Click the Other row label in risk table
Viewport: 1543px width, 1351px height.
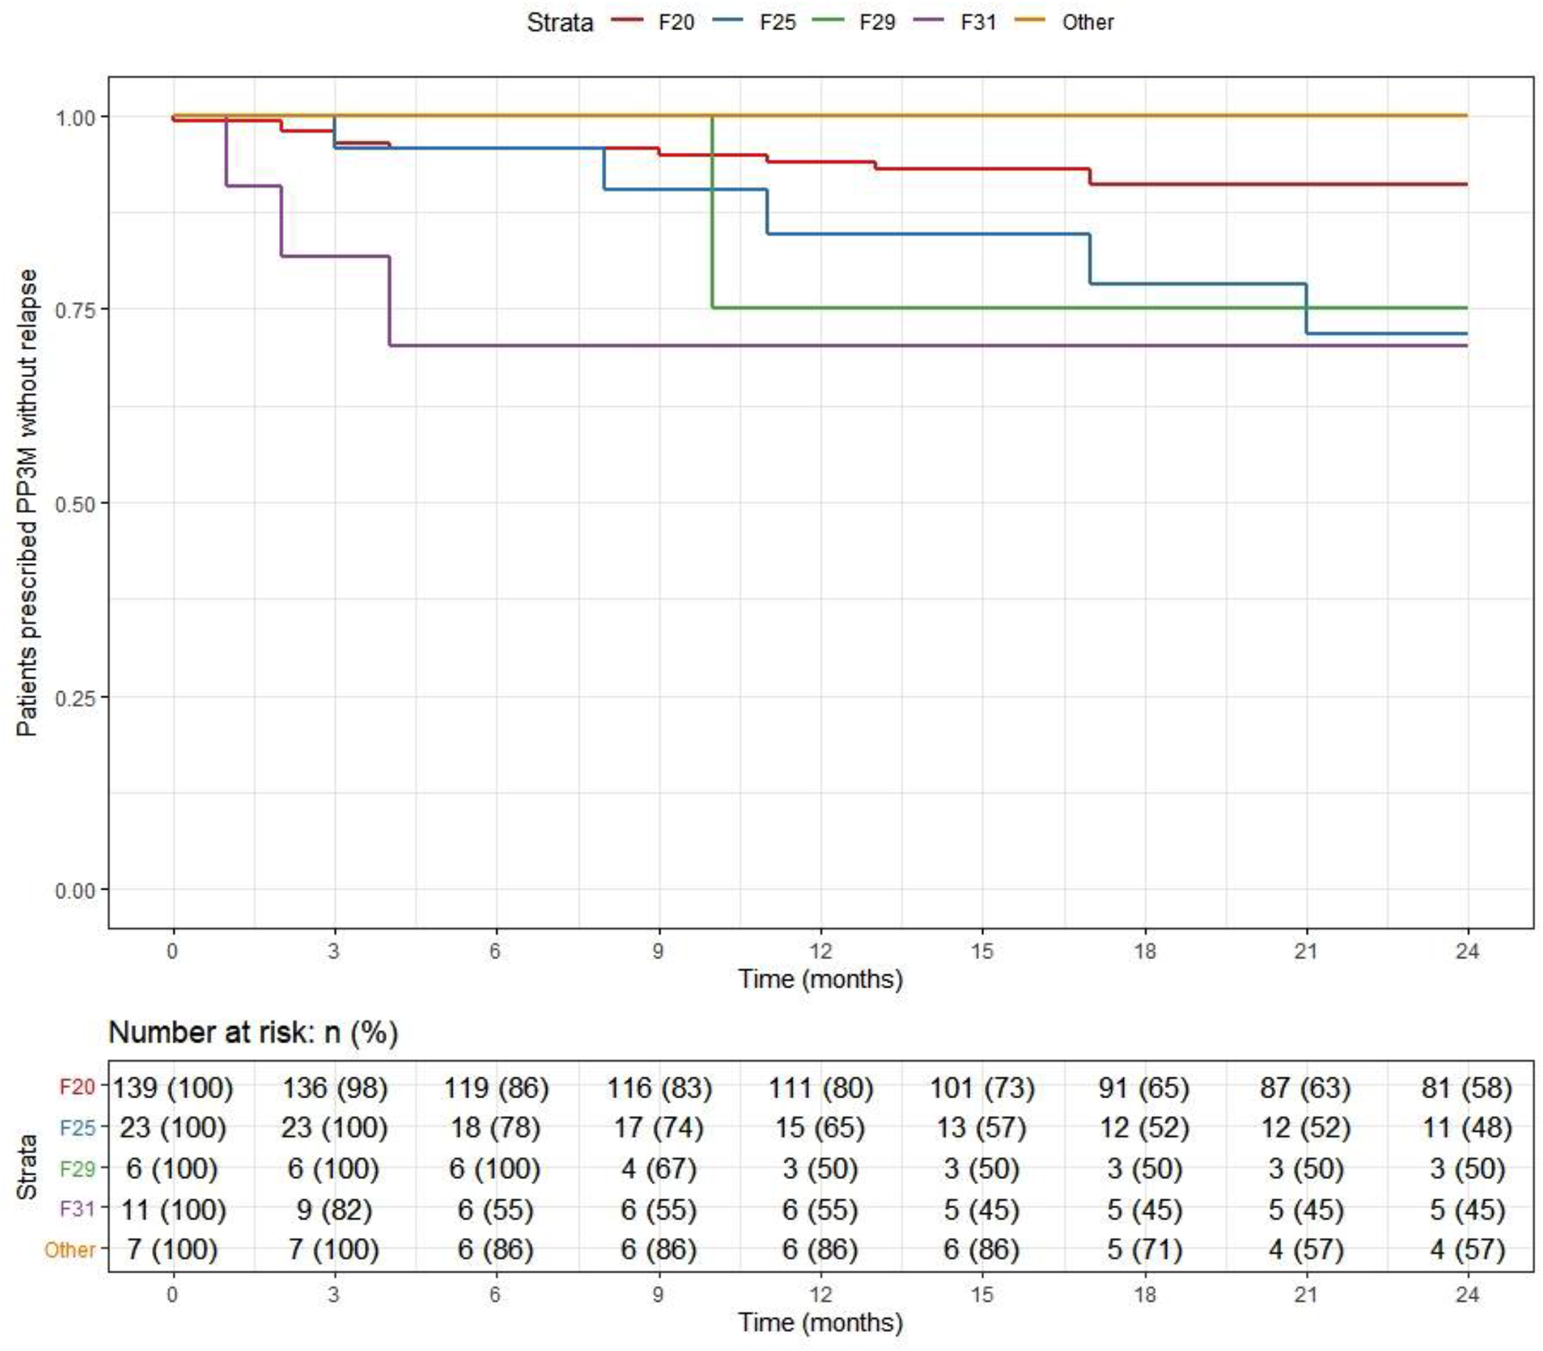click(x=70, y=1250)
